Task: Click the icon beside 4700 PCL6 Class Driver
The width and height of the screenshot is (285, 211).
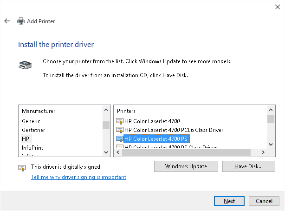Action: tap(120, 130)
